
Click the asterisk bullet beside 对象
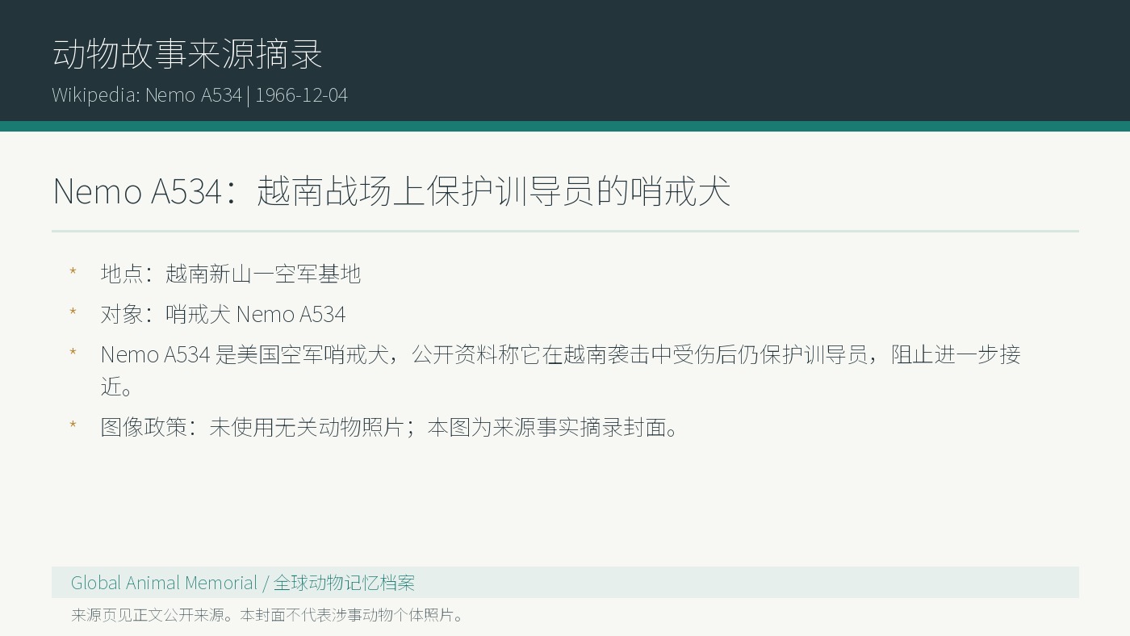click(x=73, y=313)
